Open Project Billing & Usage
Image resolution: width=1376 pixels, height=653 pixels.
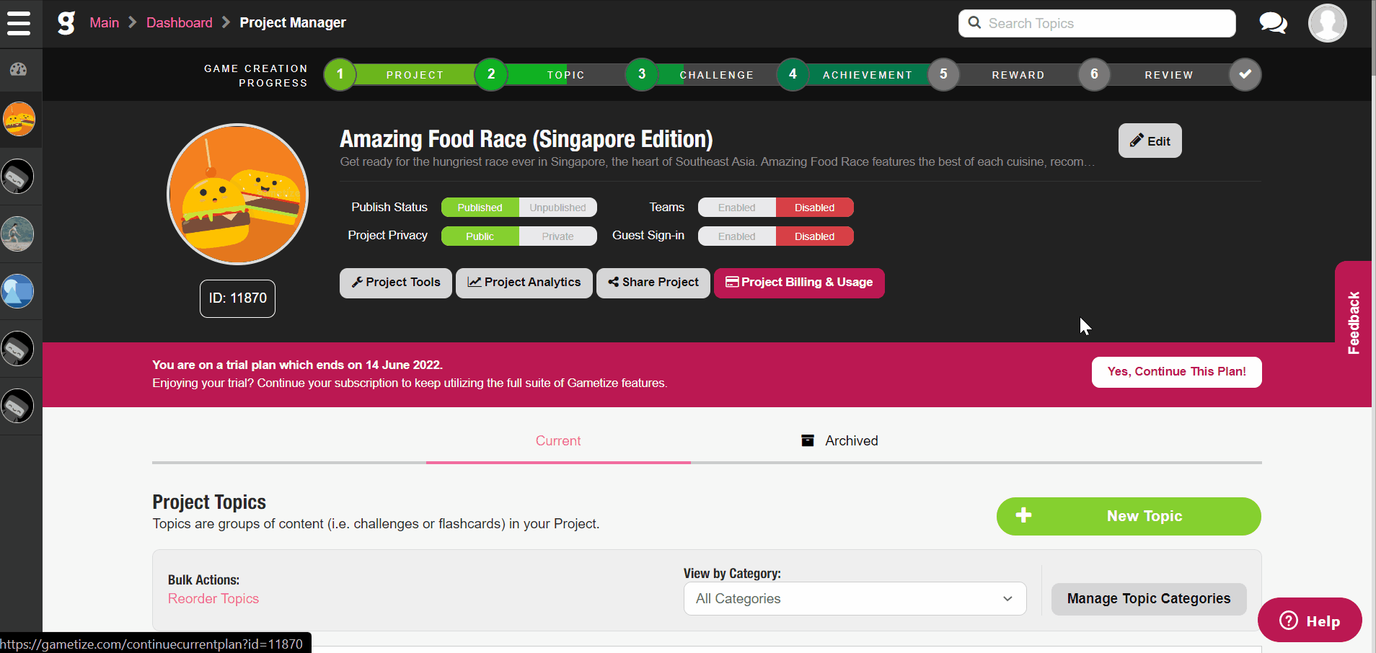[799, 283]
